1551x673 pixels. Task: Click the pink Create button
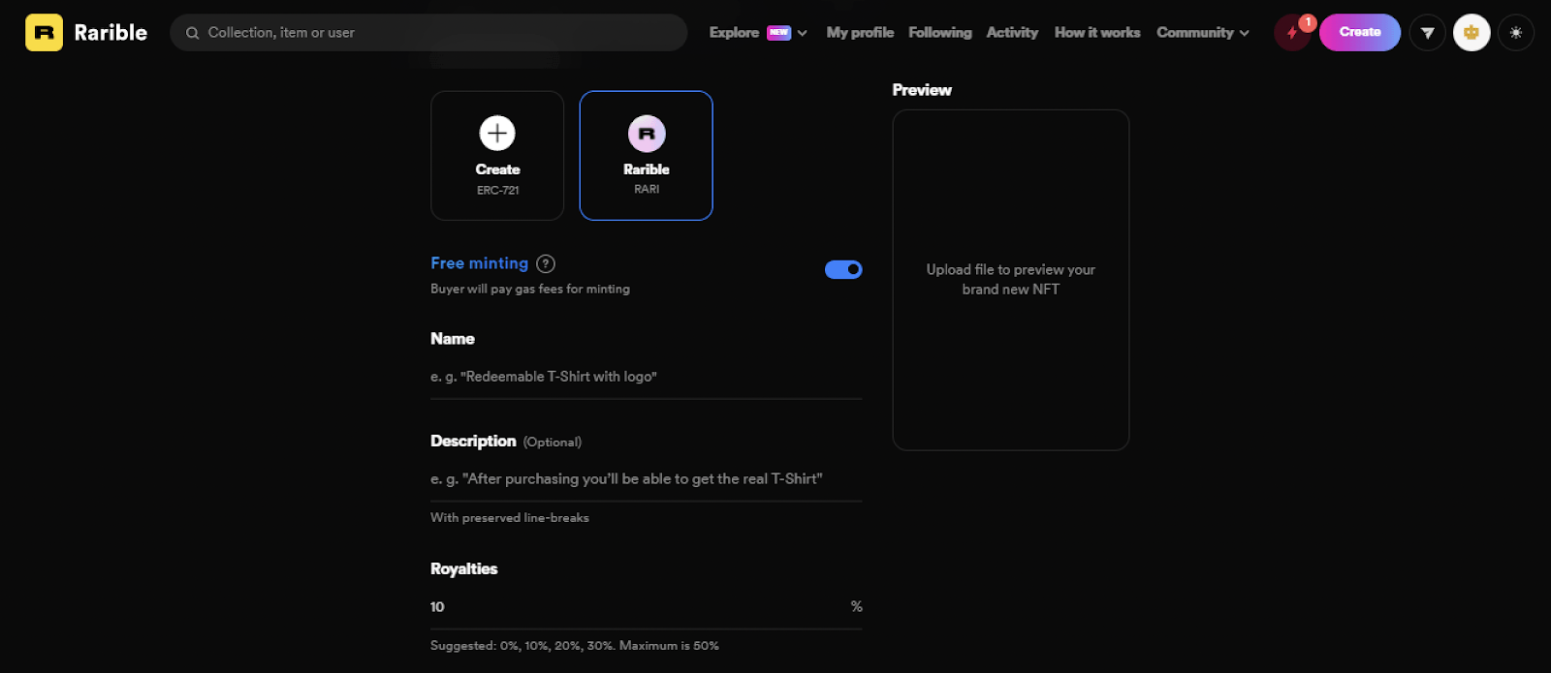[x=1360, y=32]
